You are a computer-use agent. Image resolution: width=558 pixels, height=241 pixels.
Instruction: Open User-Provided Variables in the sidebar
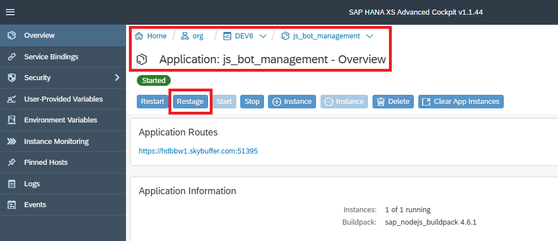63,99
